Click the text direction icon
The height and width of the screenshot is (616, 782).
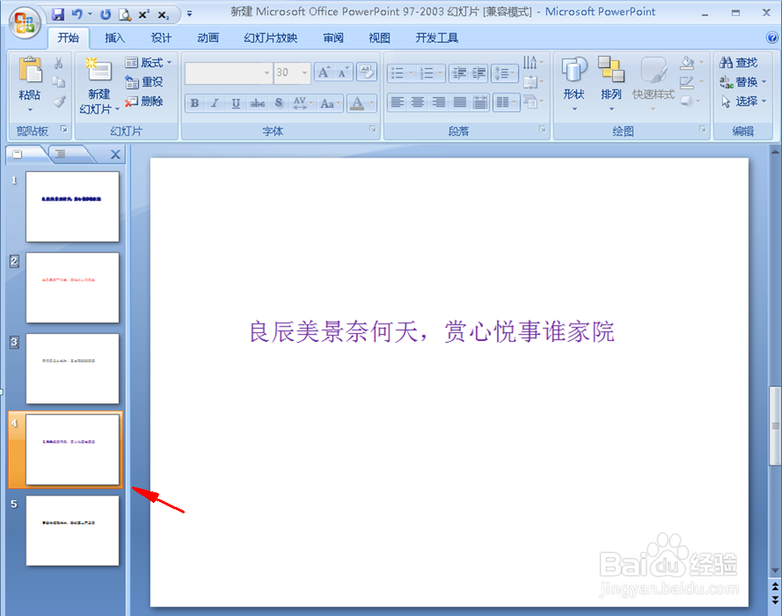[530, 62]
